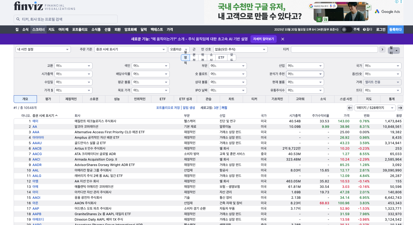The width and height of the screenshot is (413, 225).
Task: Click the help question mark icon
Action: (x=364, y=29)
